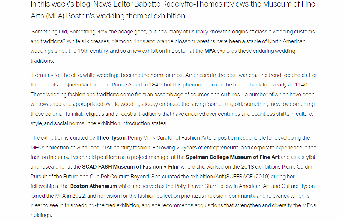Click the year 1140 in the quote
This screenshot has width=343, height=221.
[x=301, y=85]
